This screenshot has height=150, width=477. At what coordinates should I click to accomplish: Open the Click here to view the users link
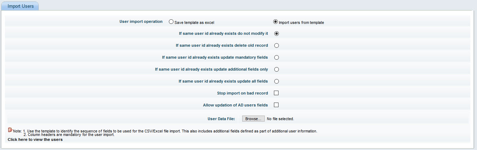tap(35, 139)
